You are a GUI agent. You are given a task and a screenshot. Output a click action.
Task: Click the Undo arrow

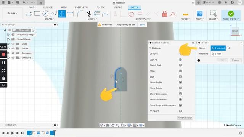click(x=24, y=3)
